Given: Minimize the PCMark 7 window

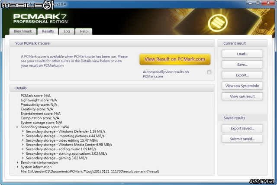Looking at the screenshot, I should point(250,3).
